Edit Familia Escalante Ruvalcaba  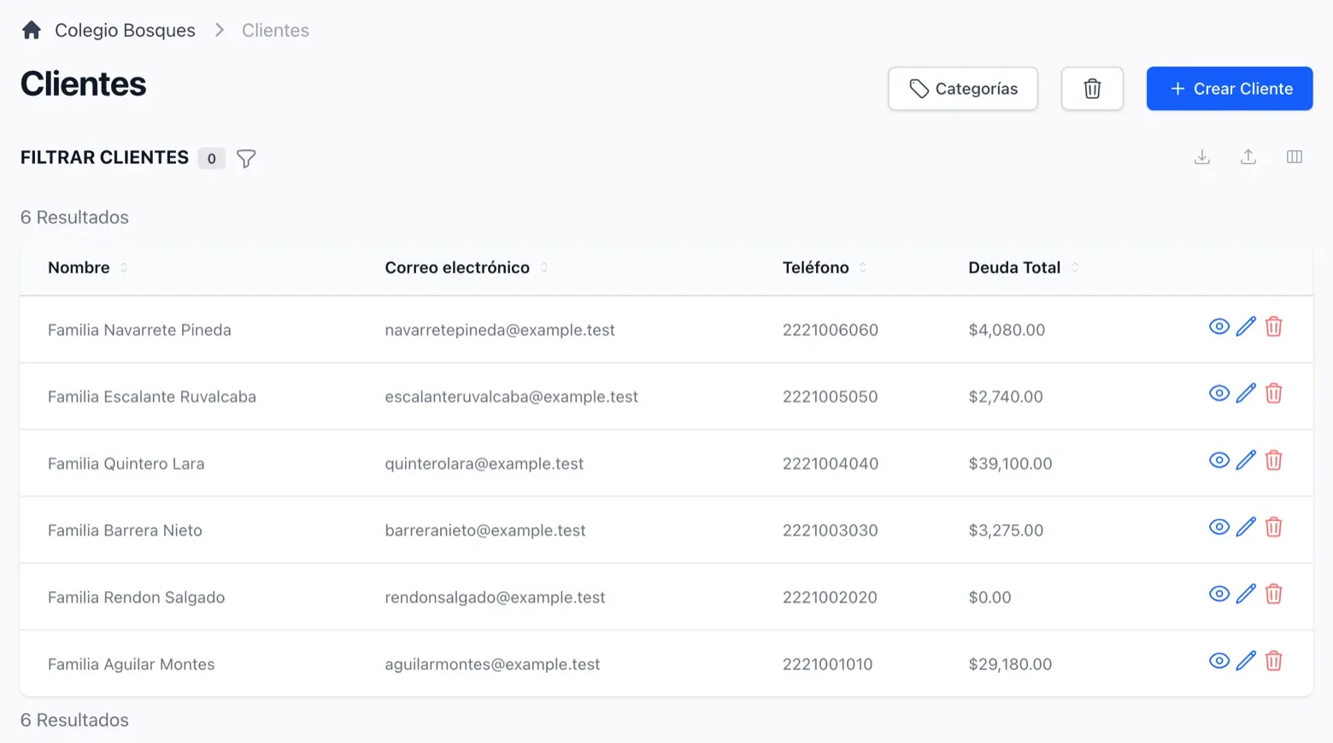tap(1246, 393)
